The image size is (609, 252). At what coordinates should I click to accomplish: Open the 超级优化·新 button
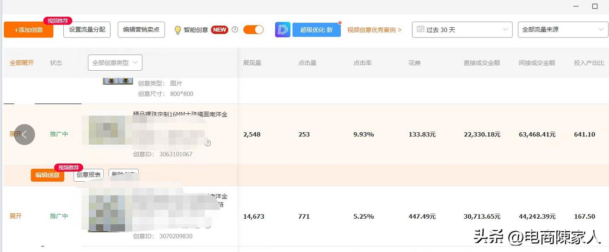pos(316,30)
